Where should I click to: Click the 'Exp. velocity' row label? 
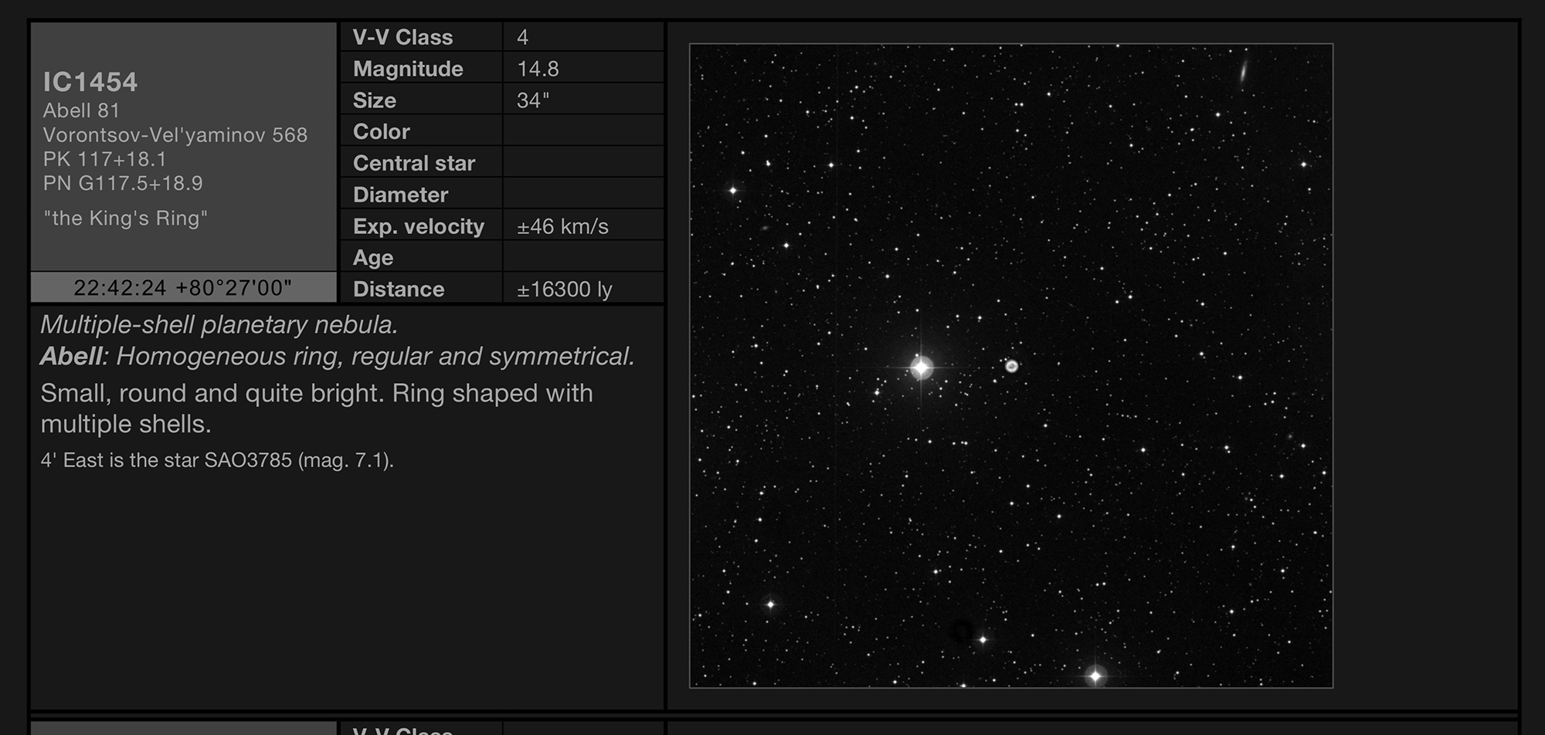[x=419, y=226]
